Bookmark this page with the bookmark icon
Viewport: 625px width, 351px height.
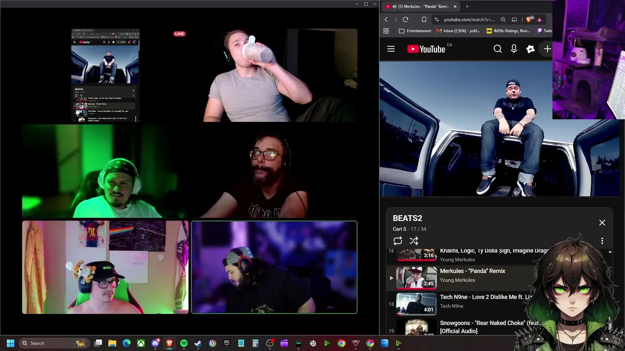424,19
